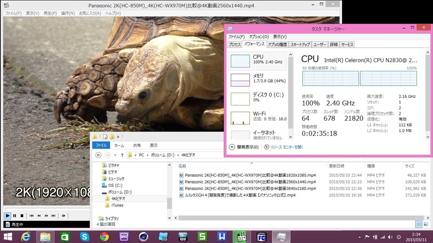The height and width of the screenshot is (243, 433).
Task: Pause the video in the media player
Action: point(15,216)
